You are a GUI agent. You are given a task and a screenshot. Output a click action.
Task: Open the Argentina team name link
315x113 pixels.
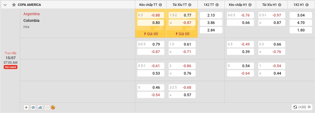pos(31,14)
